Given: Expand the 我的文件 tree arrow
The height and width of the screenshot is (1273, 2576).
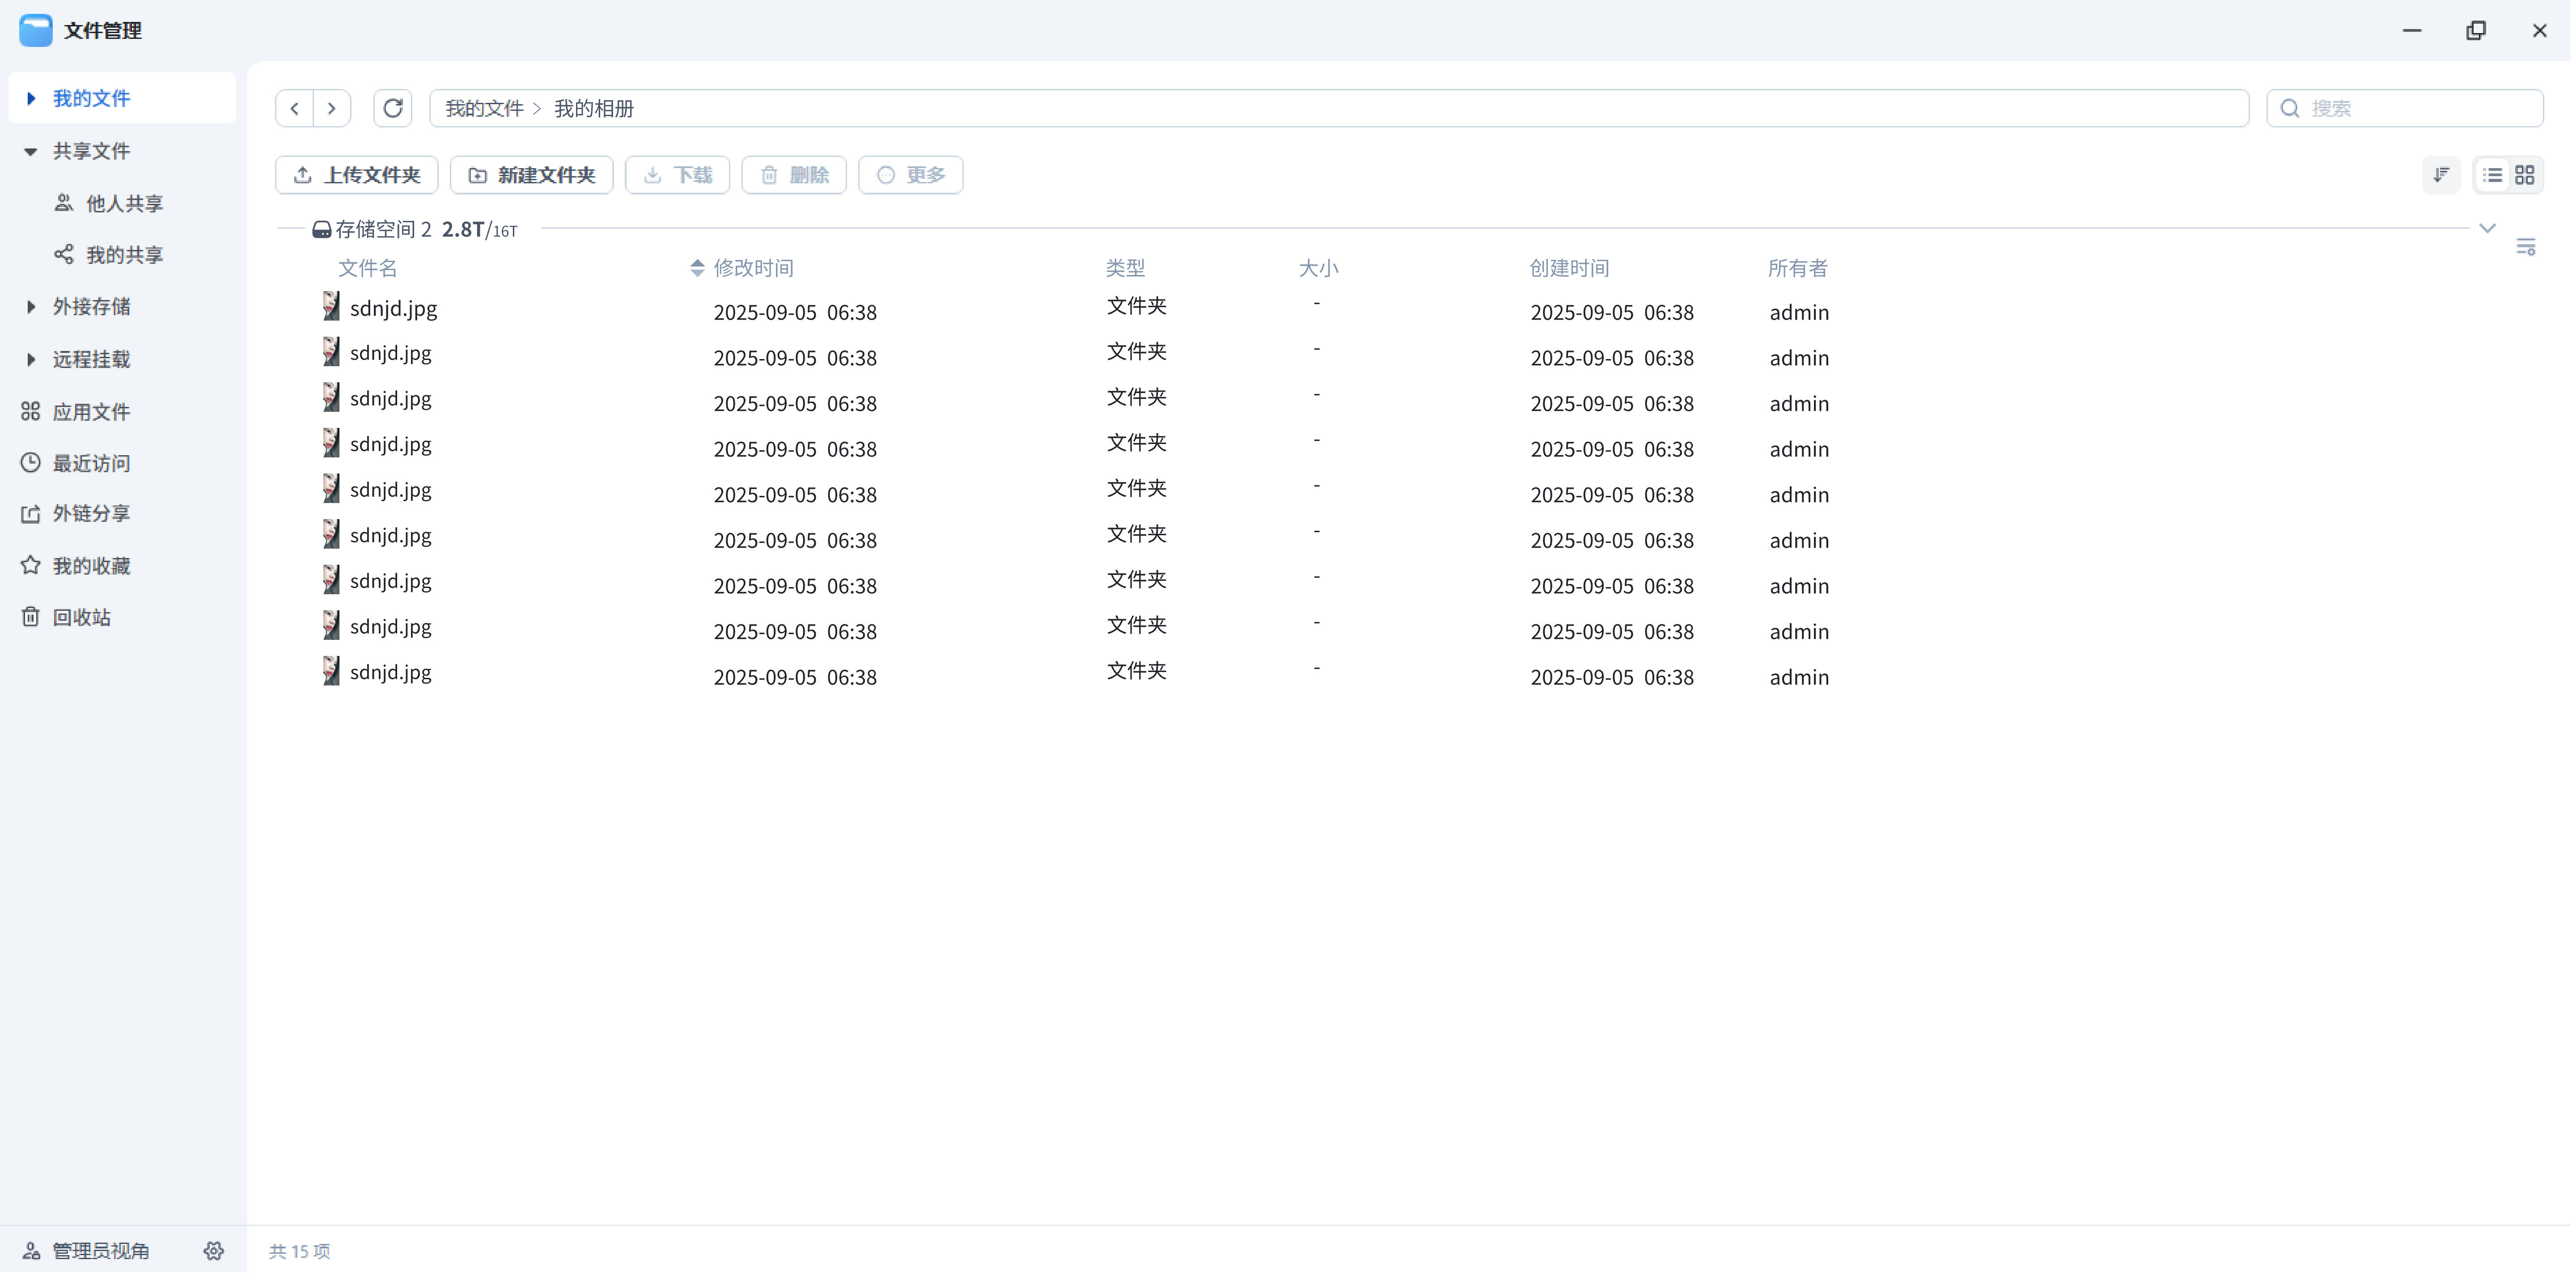Looking at the screenshot, I should point(31,98).
